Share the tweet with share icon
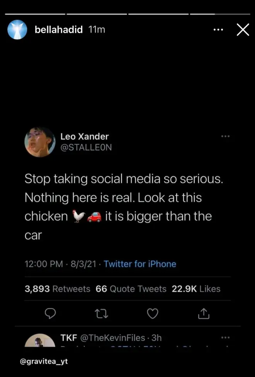The width and height of the screenshot is (255, 377). pyautogui.click(x=204, y=314)
